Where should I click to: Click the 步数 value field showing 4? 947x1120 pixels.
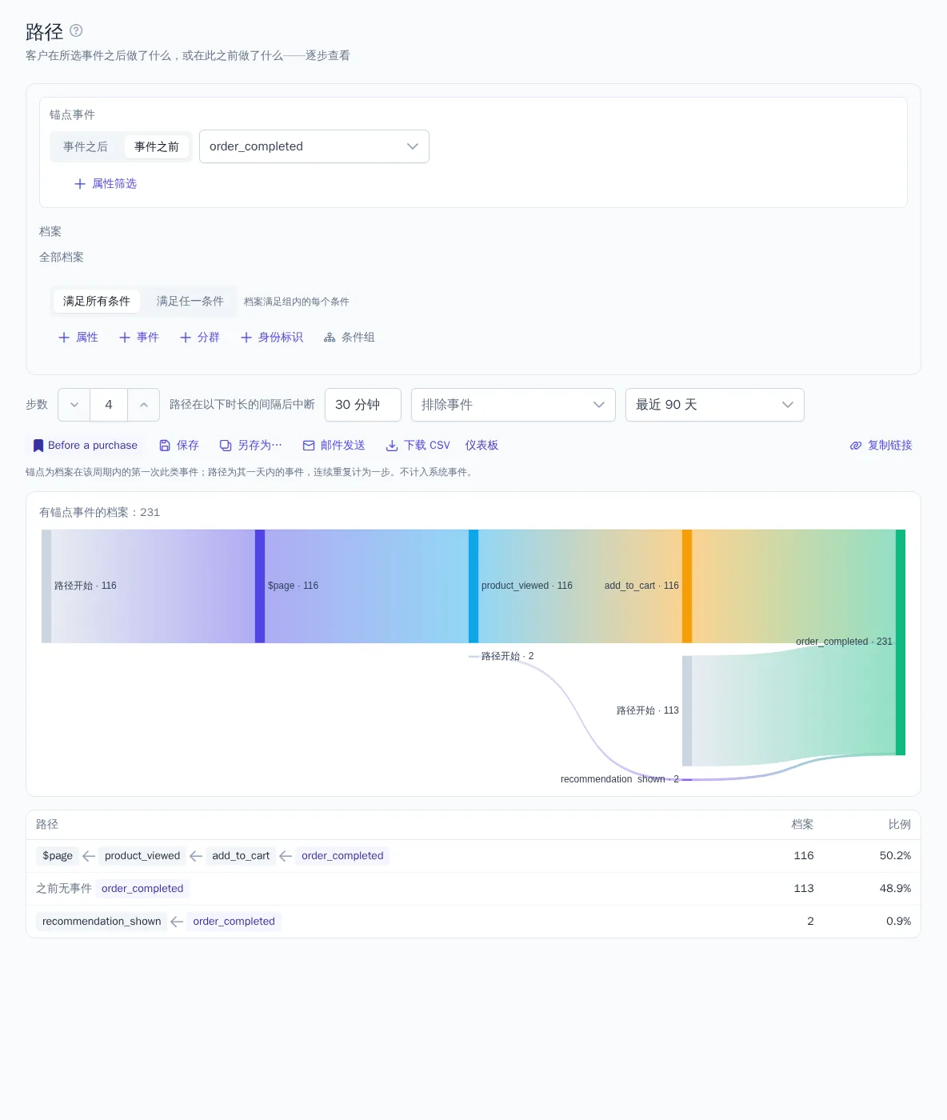click(109, 405)
